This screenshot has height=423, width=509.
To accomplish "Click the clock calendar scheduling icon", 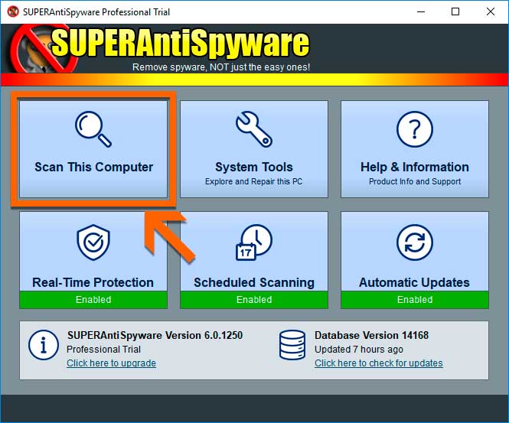I will click(x=254, y=242).
